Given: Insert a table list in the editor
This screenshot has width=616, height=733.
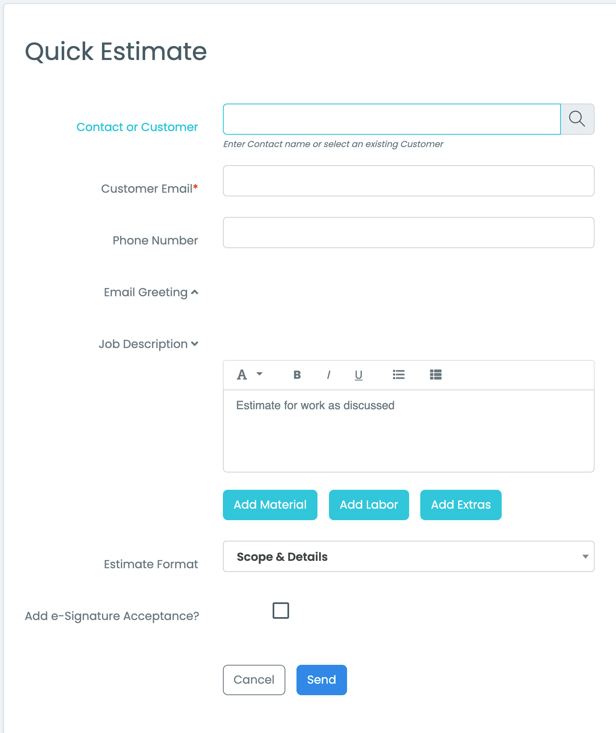Looking at the screenshot, I should click(435, 375).
